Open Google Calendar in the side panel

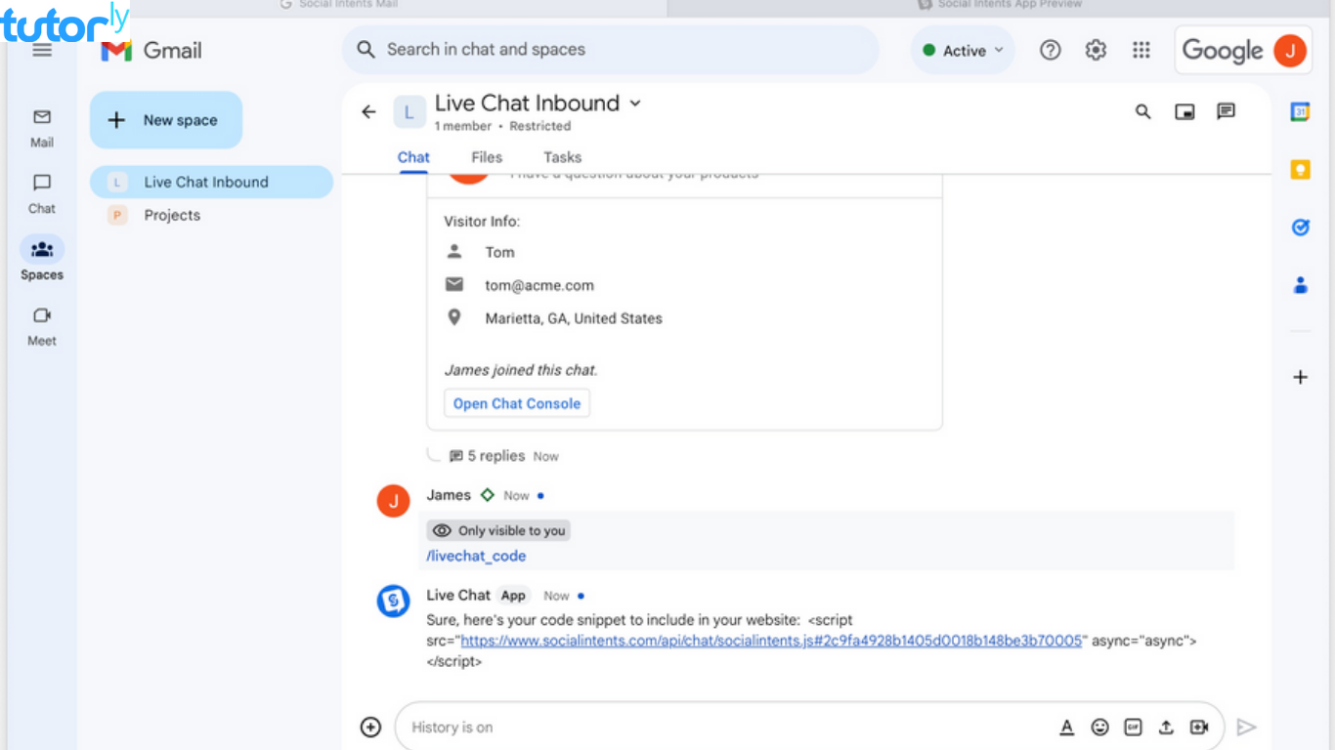[1301, 110]
